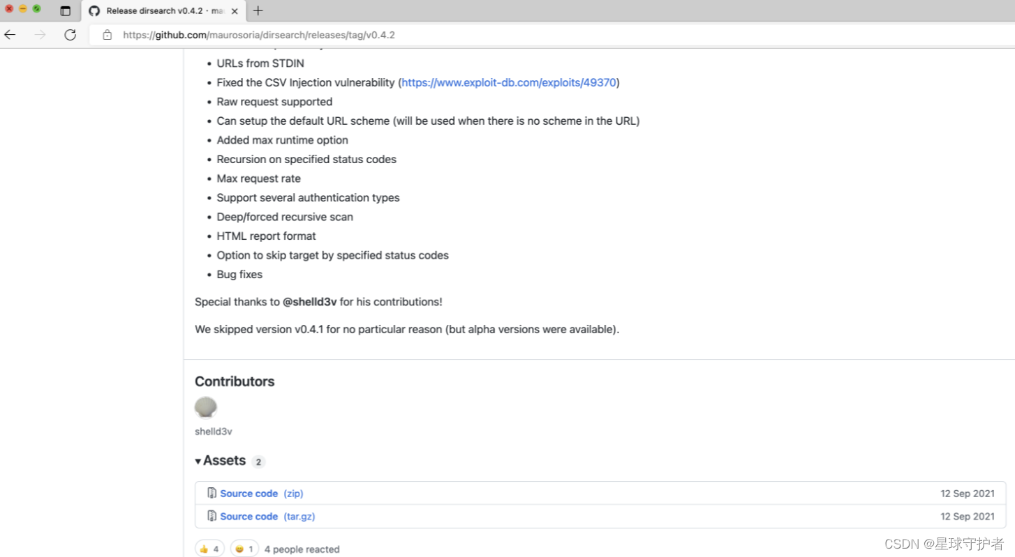Click the file icon next to Source code (zip)

(211, 492)
